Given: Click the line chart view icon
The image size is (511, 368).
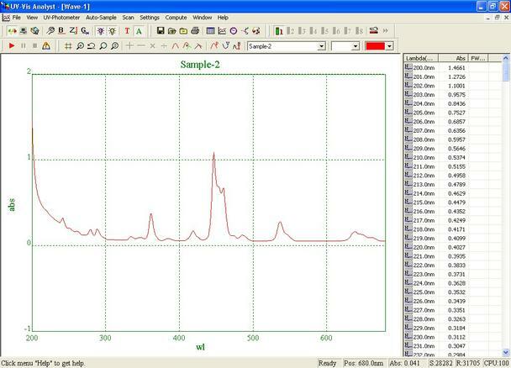Looking at the screenshot, I should [222, 31].
